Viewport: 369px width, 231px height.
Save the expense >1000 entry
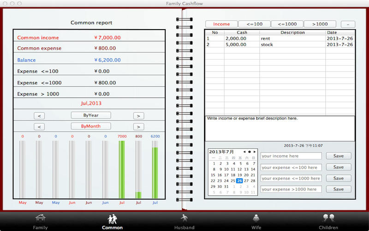[x=339, y=189]
